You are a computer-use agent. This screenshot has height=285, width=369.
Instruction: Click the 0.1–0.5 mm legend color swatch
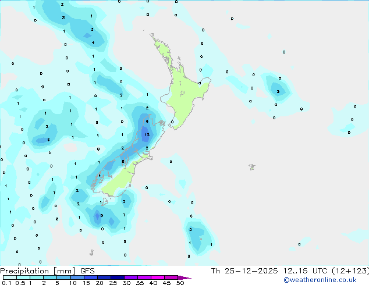10,277
